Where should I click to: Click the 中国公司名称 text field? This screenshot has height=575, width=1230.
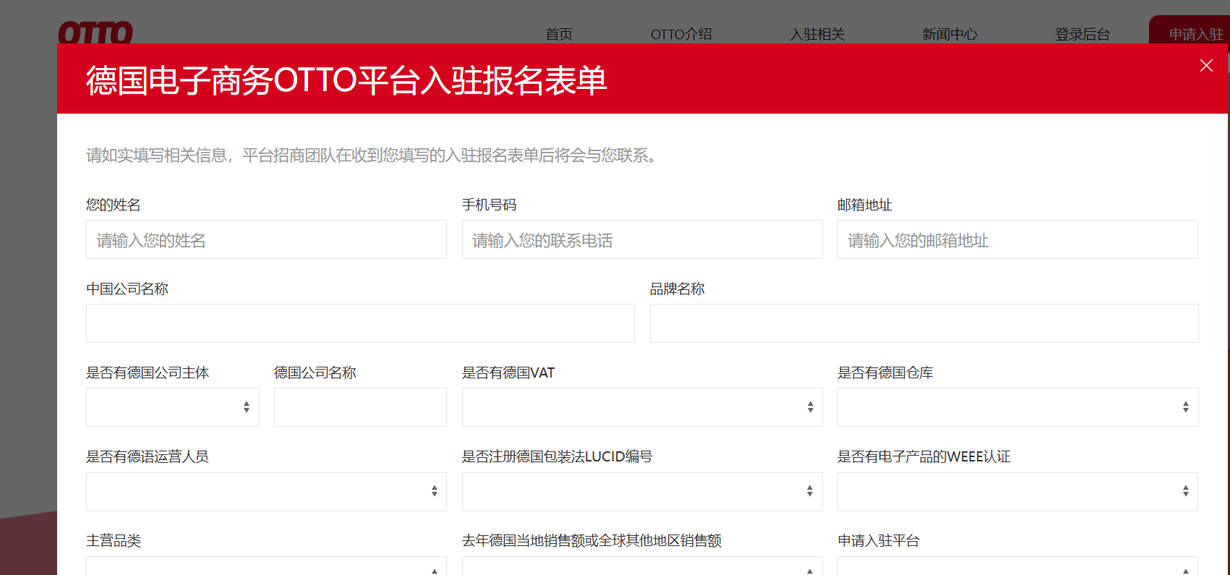pos(360,323)
